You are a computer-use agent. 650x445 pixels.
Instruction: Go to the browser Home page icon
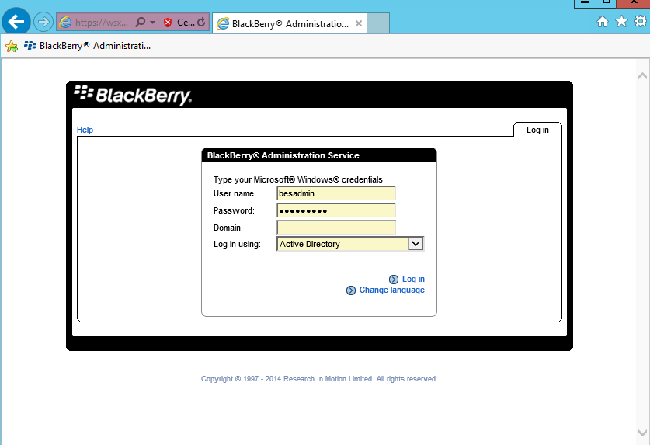[603, 22]
